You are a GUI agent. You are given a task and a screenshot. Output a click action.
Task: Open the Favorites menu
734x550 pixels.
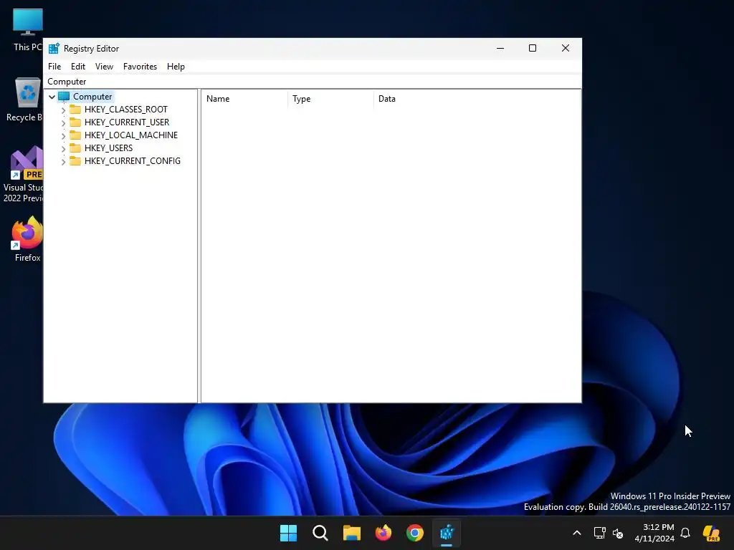click(140, 67)
